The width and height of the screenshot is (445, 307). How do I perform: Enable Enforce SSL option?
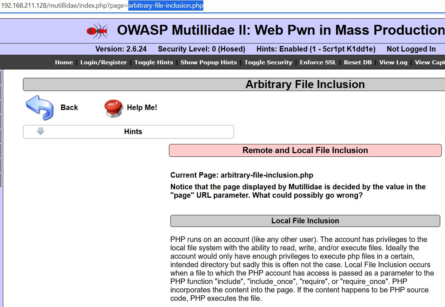coord(318,62)
